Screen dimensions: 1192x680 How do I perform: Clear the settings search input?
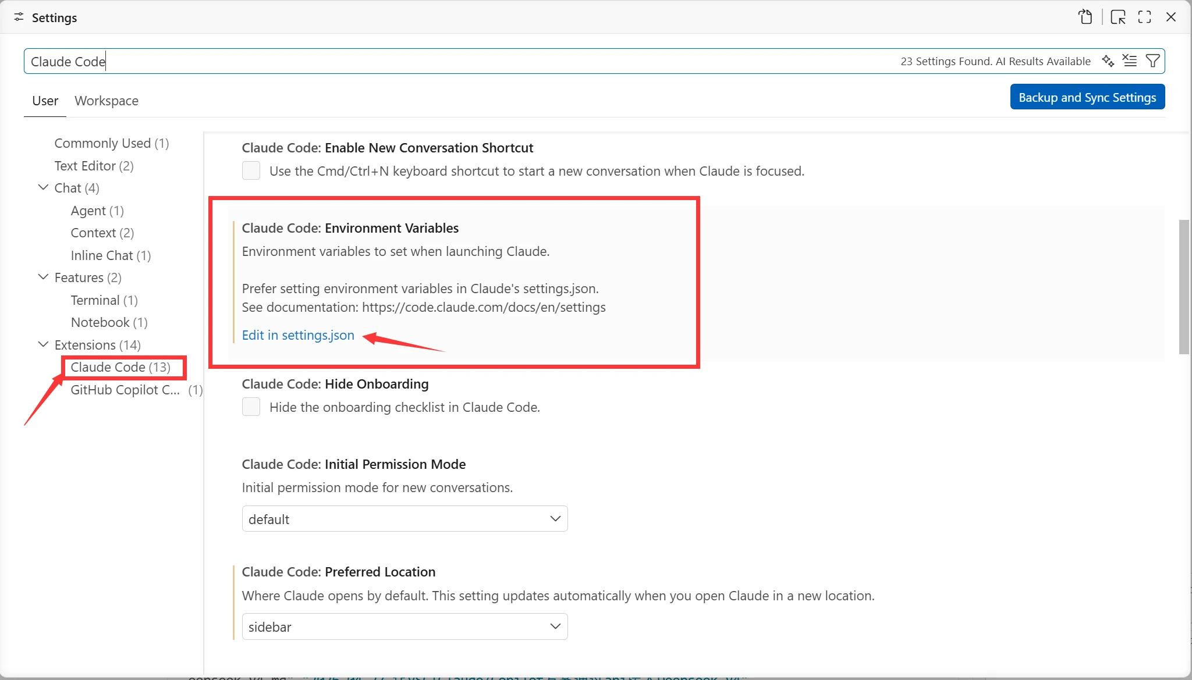[1130, 61]
